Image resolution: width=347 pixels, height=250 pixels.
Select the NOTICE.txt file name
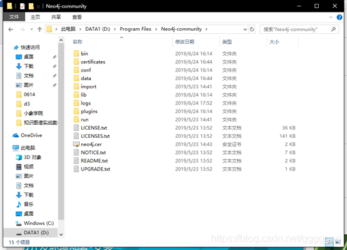[x=93, y=152]
